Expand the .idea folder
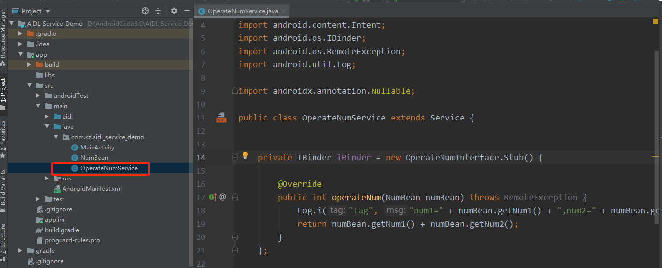The height and width of the screenshot is (268, 662). (20, 44)
